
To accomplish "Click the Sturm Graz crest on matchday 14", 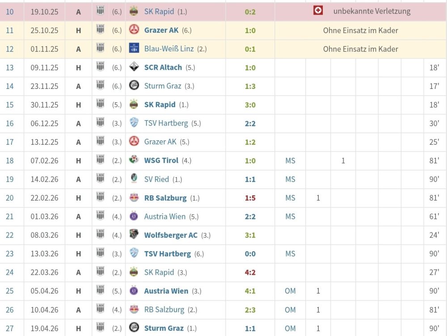I will point(134,86).
